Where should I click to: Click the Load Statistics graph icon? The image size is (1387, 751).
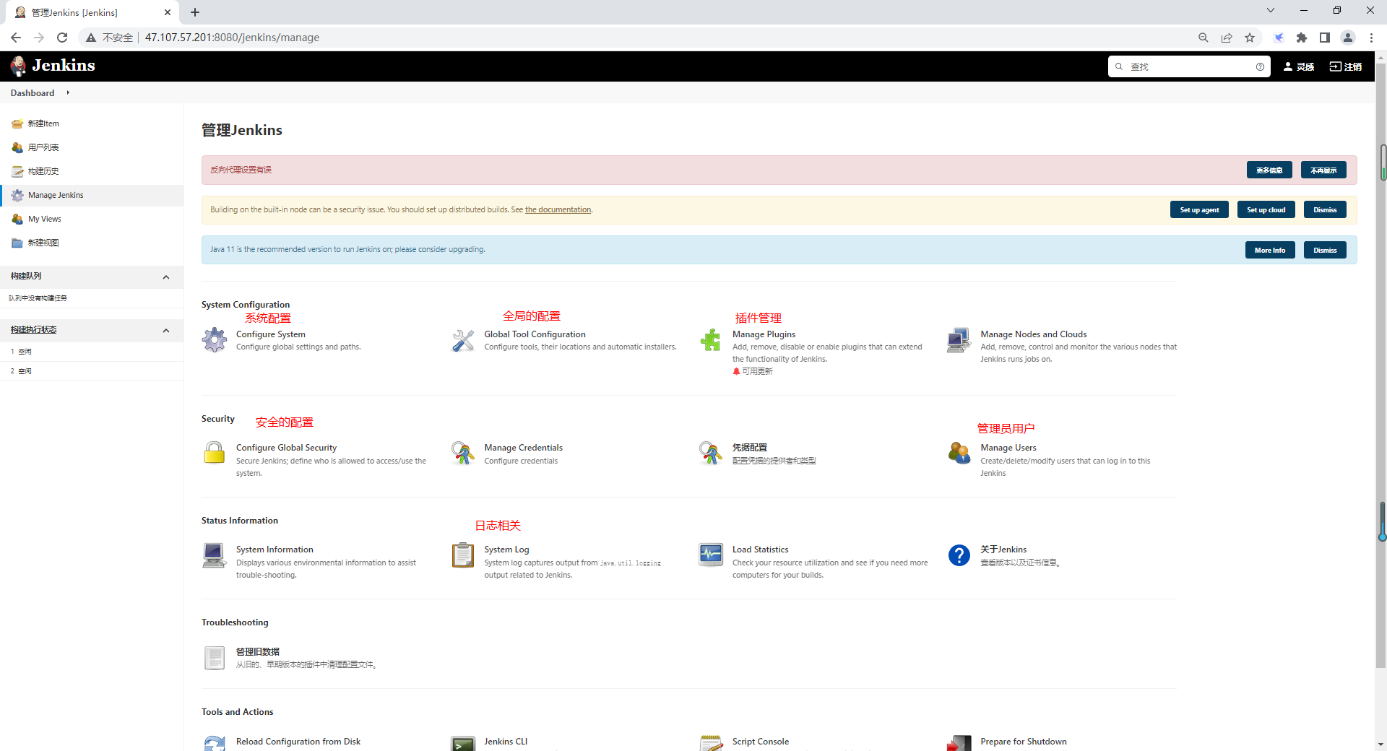[x=711, y=555]
